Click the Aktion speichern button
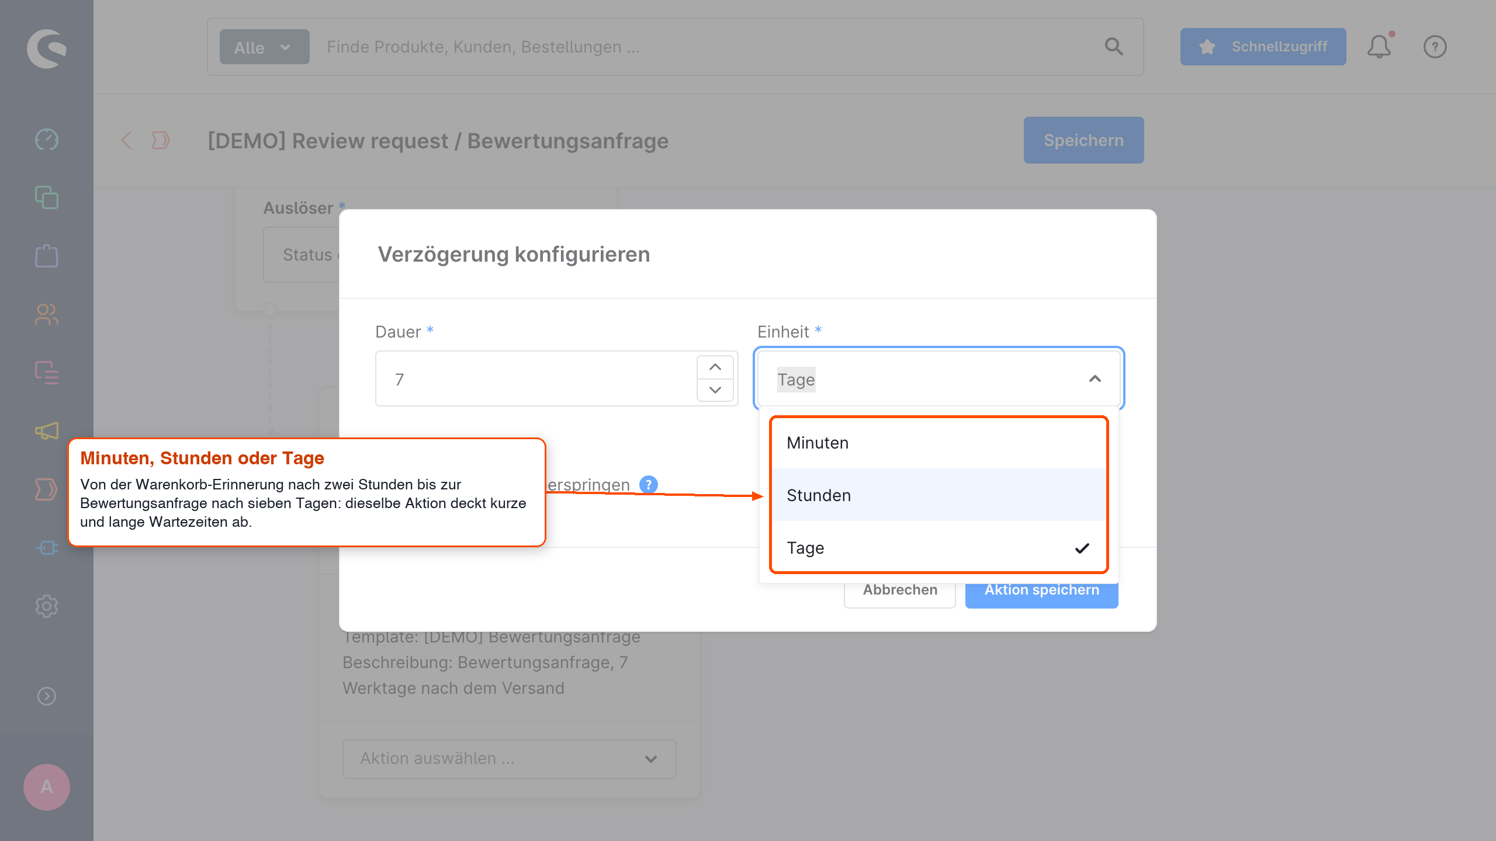 pyautogui.click(x=1042, y=591)
